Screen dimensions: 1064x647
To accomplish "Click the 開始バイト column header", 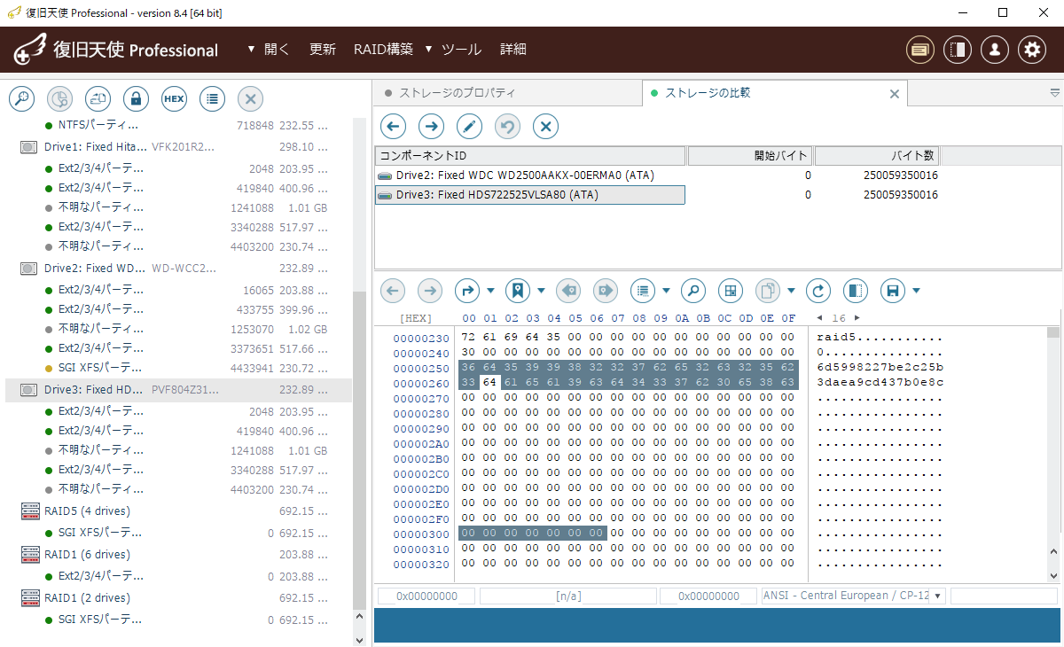I will (x=750, y=156).
